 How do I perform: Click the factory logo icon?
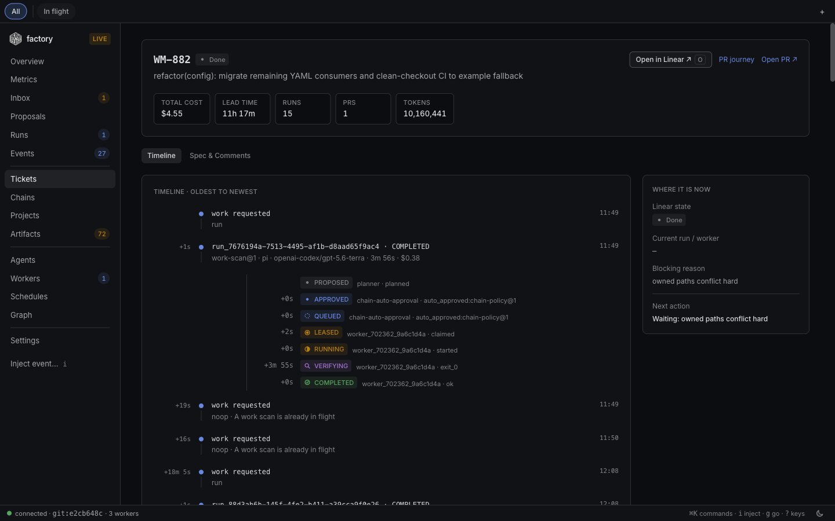pyautogui.click(x=16, y=39)
